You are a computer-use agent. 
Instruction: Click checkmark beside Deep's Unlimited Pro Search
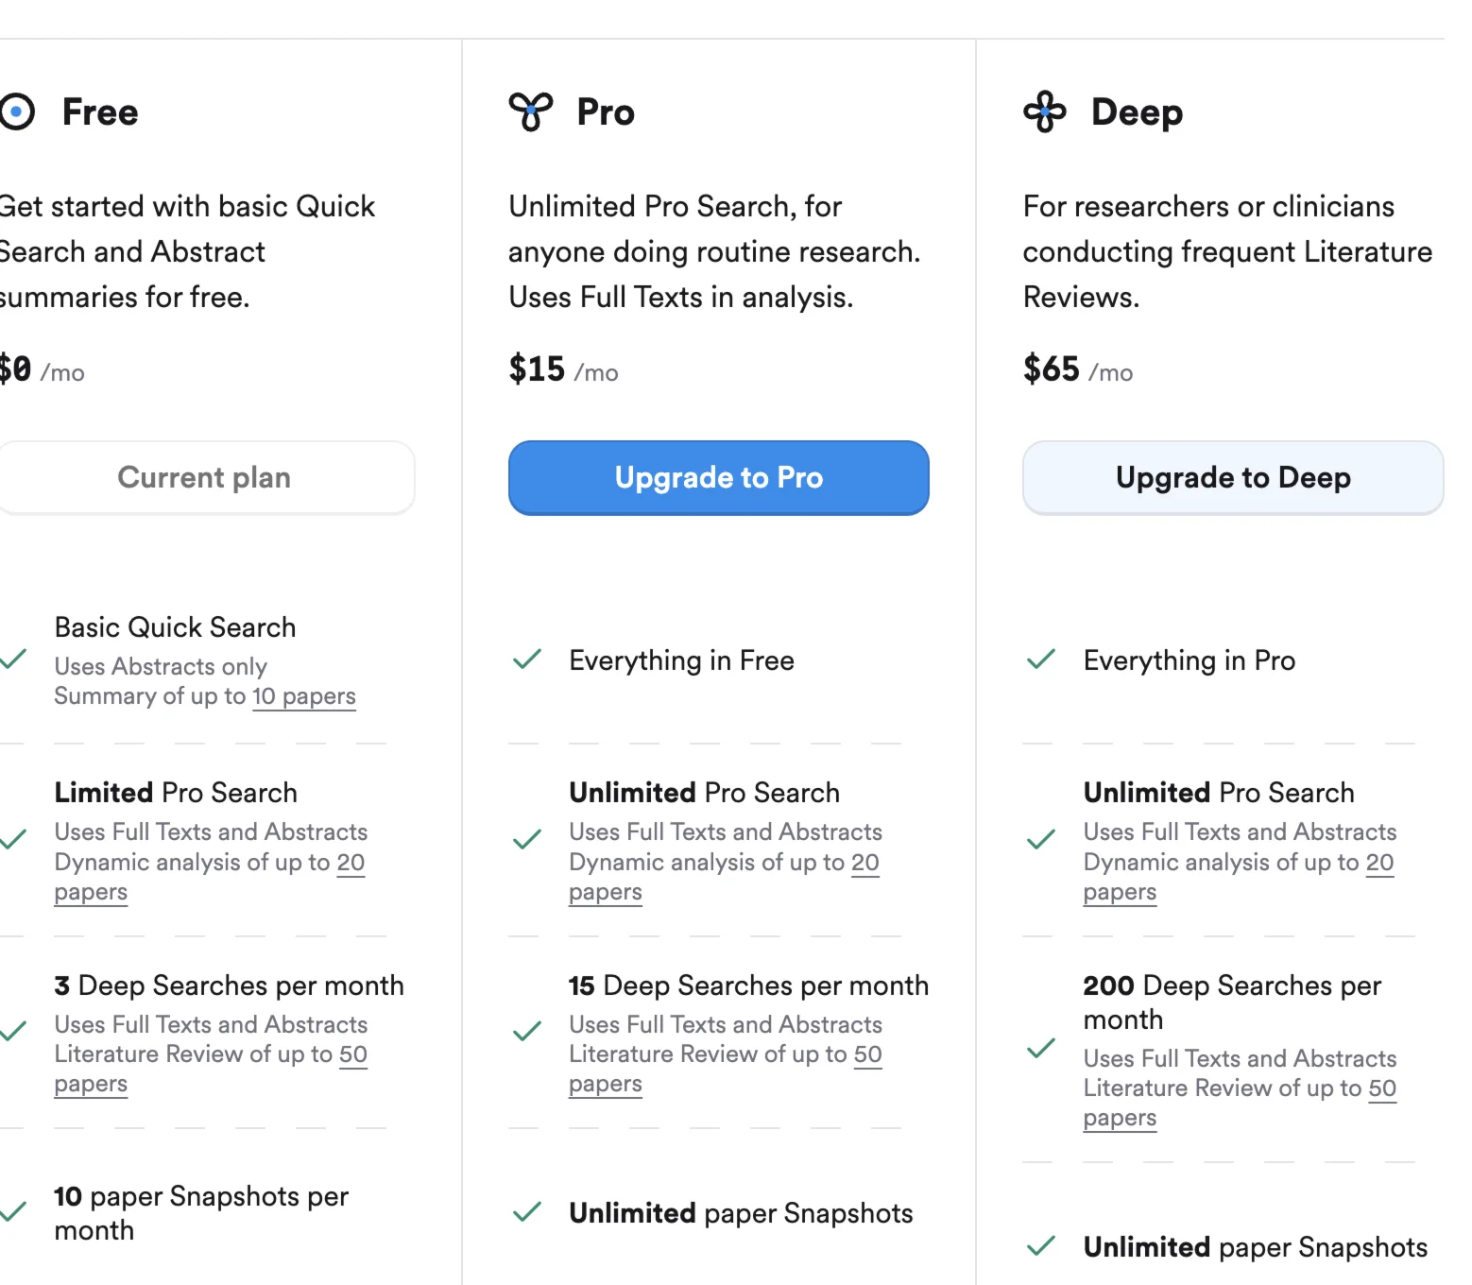[1041, 839]
